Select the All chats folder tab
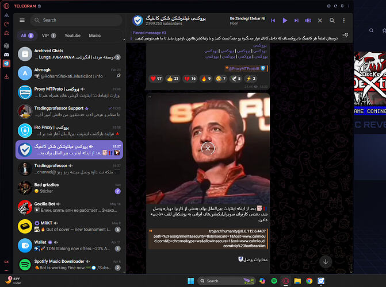386x287 pixels. (x=27, y=36)
